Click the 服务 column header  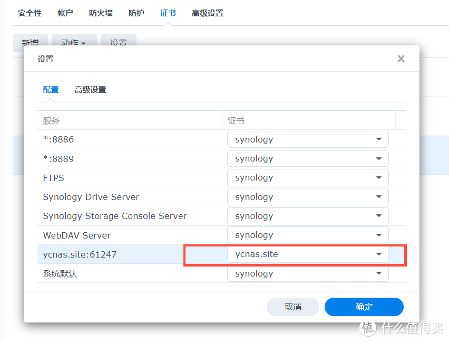coord(130,120)
